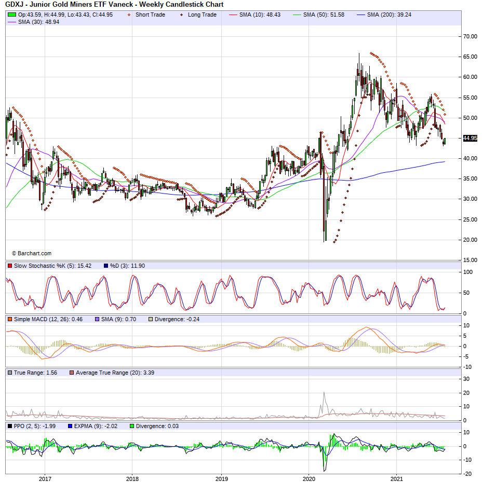The image size is (483, 495).
Task: Click the blue EXPMA (9) legend square
Action: coord(70,426)
